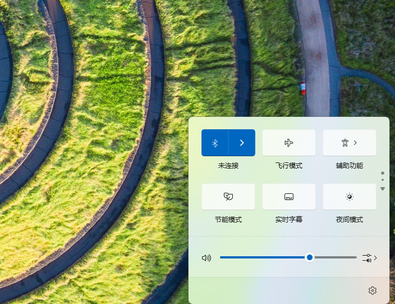Open Bluetooth device list chevron
The image size is (395, 304).
242,143
